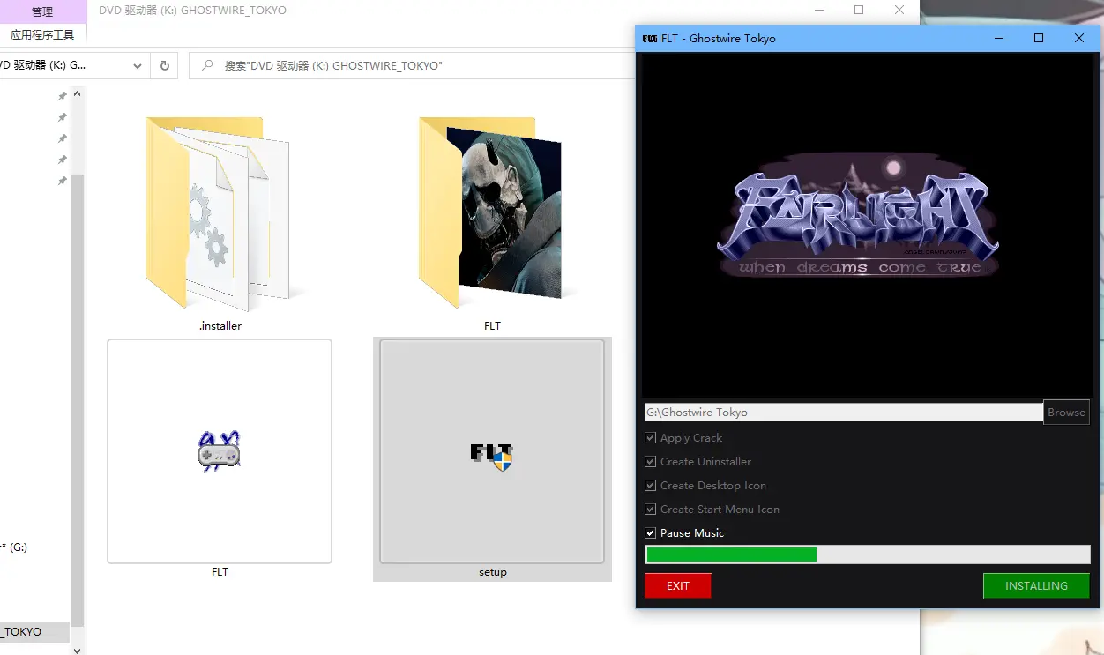Minimize the FLT installer window
The width and height of the screenshot is (1104, 655).
[x=999, y=38]
